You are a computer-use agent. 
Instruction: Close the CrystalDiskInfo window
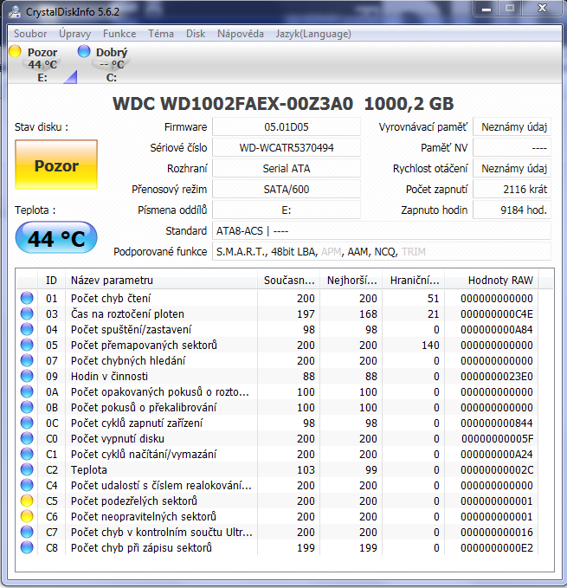click(x=542, y=9)
